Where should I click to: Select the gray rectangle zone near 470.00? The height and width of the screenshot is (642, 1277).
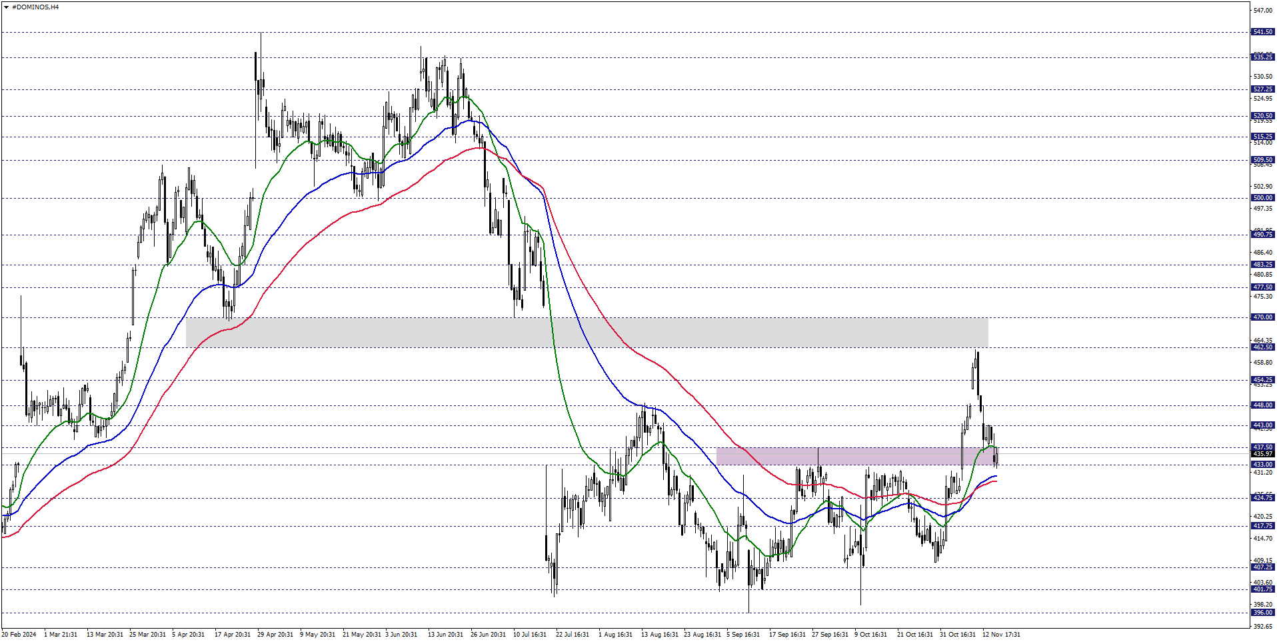pyautogui.click(x=587, y=332)
